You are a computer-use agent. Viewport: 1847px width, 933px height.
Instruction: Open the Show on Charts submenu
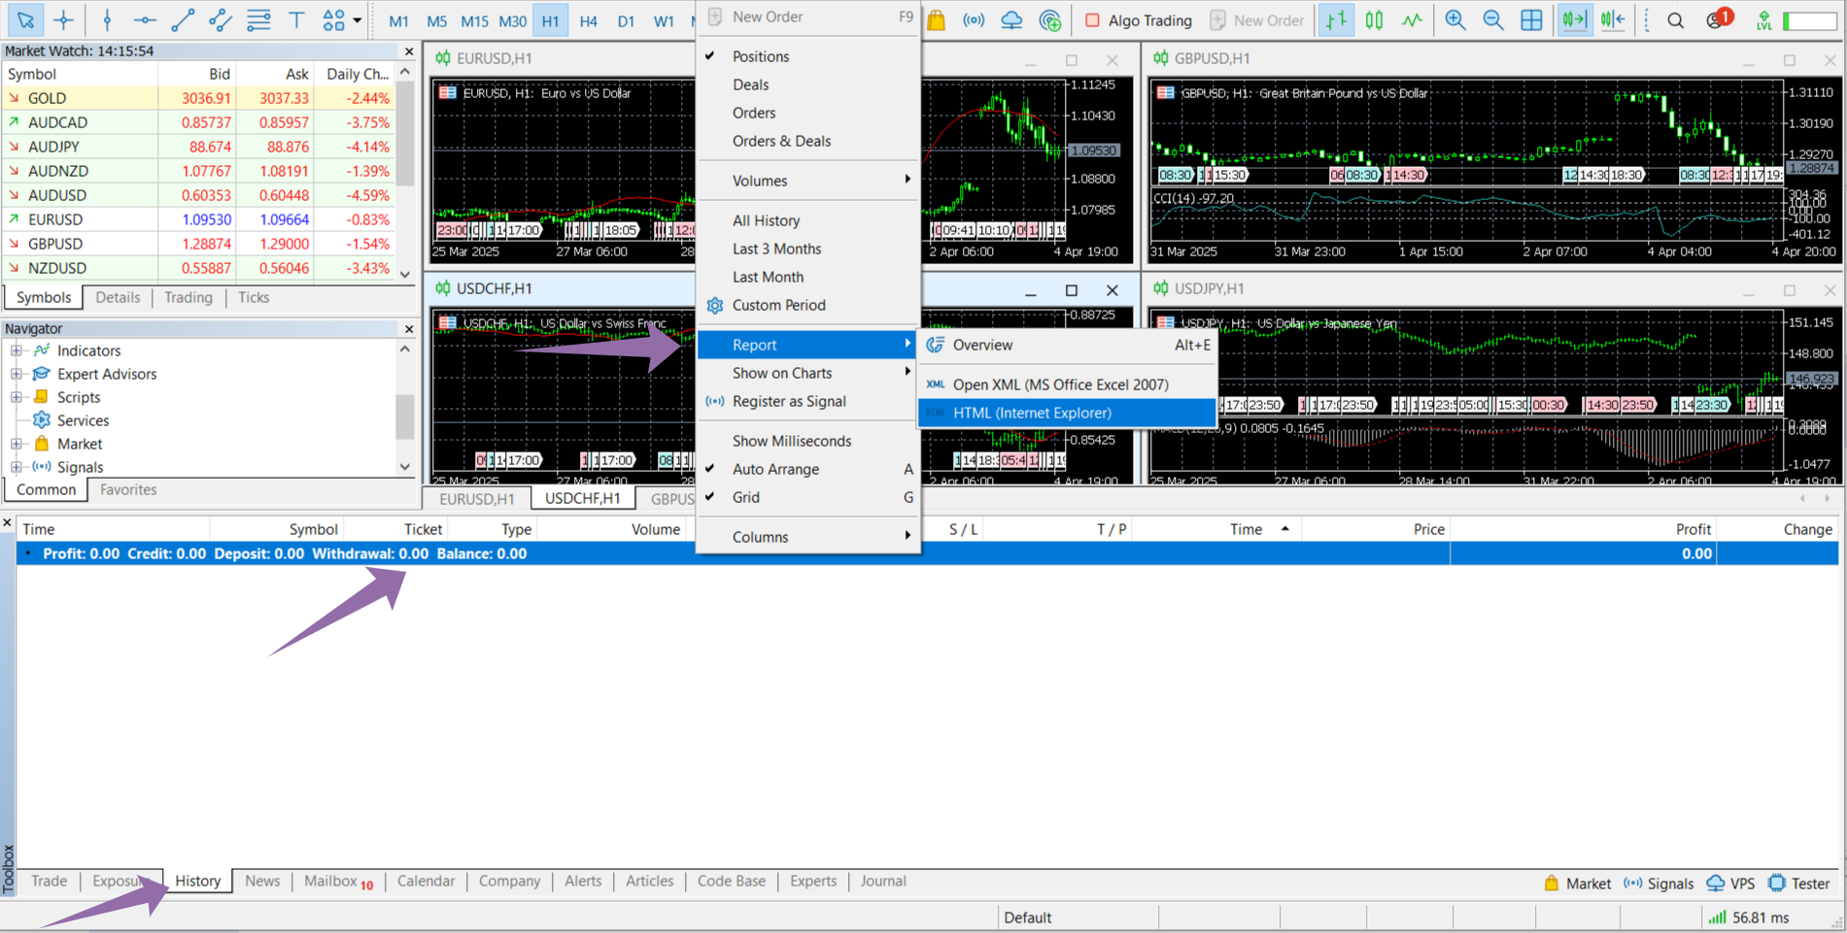808,373
